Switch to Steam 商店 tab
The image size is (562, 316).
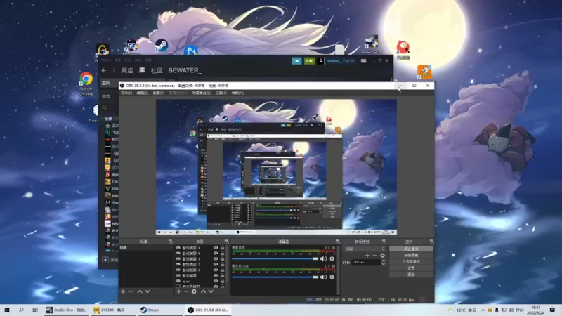pyautogui.click(x=127, y=71)
